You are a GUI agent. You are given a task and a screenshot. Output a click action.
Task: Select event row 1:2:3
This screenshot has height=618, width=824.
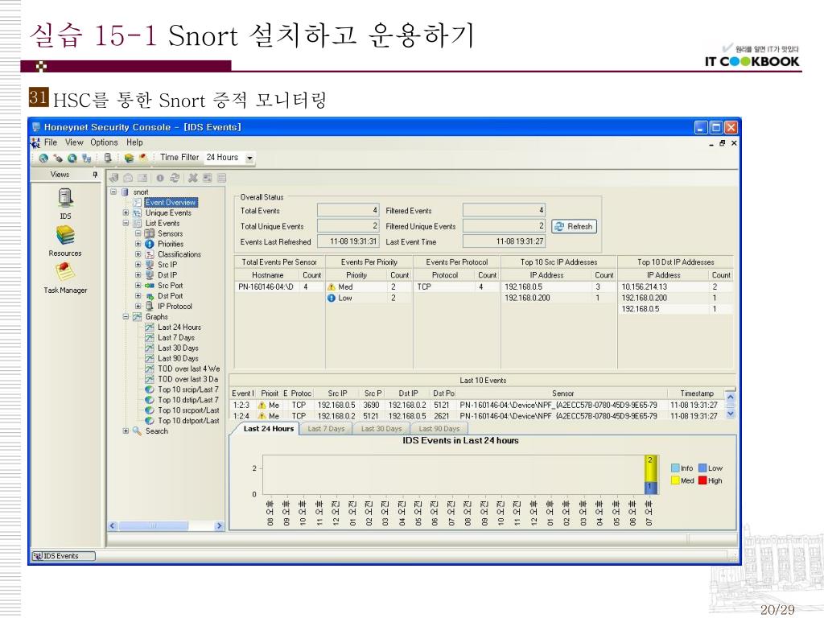click(477, 406)
